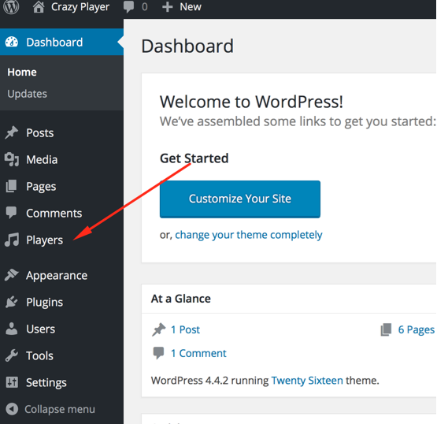
Task: Open the Updates submenu item
Action: point(27,94)
